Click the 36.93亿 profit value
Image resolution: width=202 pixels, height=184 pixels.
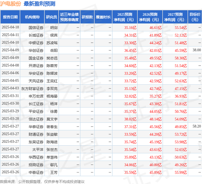[x=181, y=96]
